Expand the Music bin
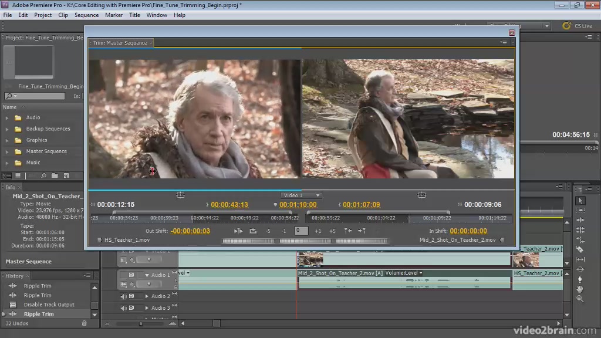Image resolution: width=601 pixels, height=338 pixels. pos(7,163)
